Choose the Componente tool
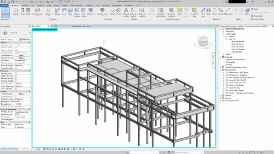This screenshot has width=274, height=154. [37, 12]
